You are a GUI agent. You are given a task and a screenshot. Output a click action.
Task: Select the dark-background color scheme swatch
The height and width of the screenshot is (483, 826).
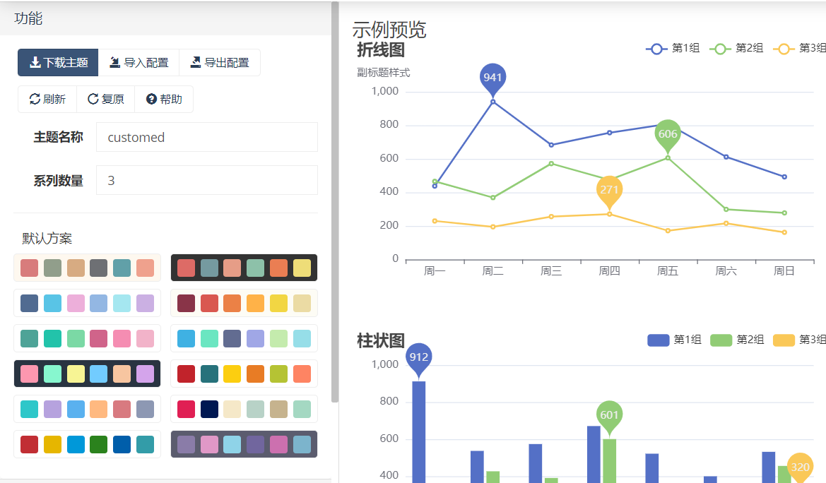coord(244,268)
